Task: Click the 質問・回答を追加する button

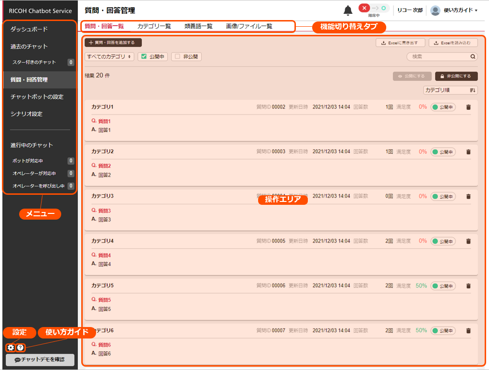Action: click(x=113, y=42)
